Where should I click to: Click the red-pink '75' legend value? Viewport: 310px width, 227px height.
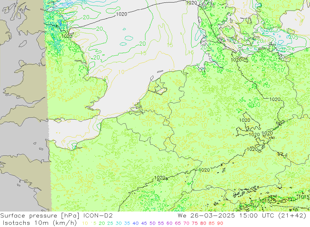coord(195,223)
